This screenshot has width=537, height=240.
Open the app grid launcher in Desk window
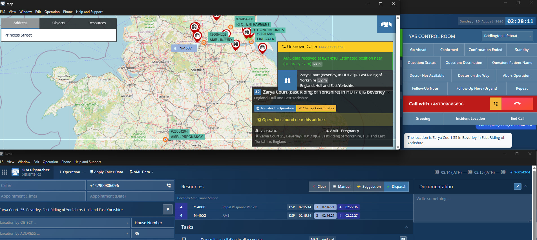tap(5, 172)
